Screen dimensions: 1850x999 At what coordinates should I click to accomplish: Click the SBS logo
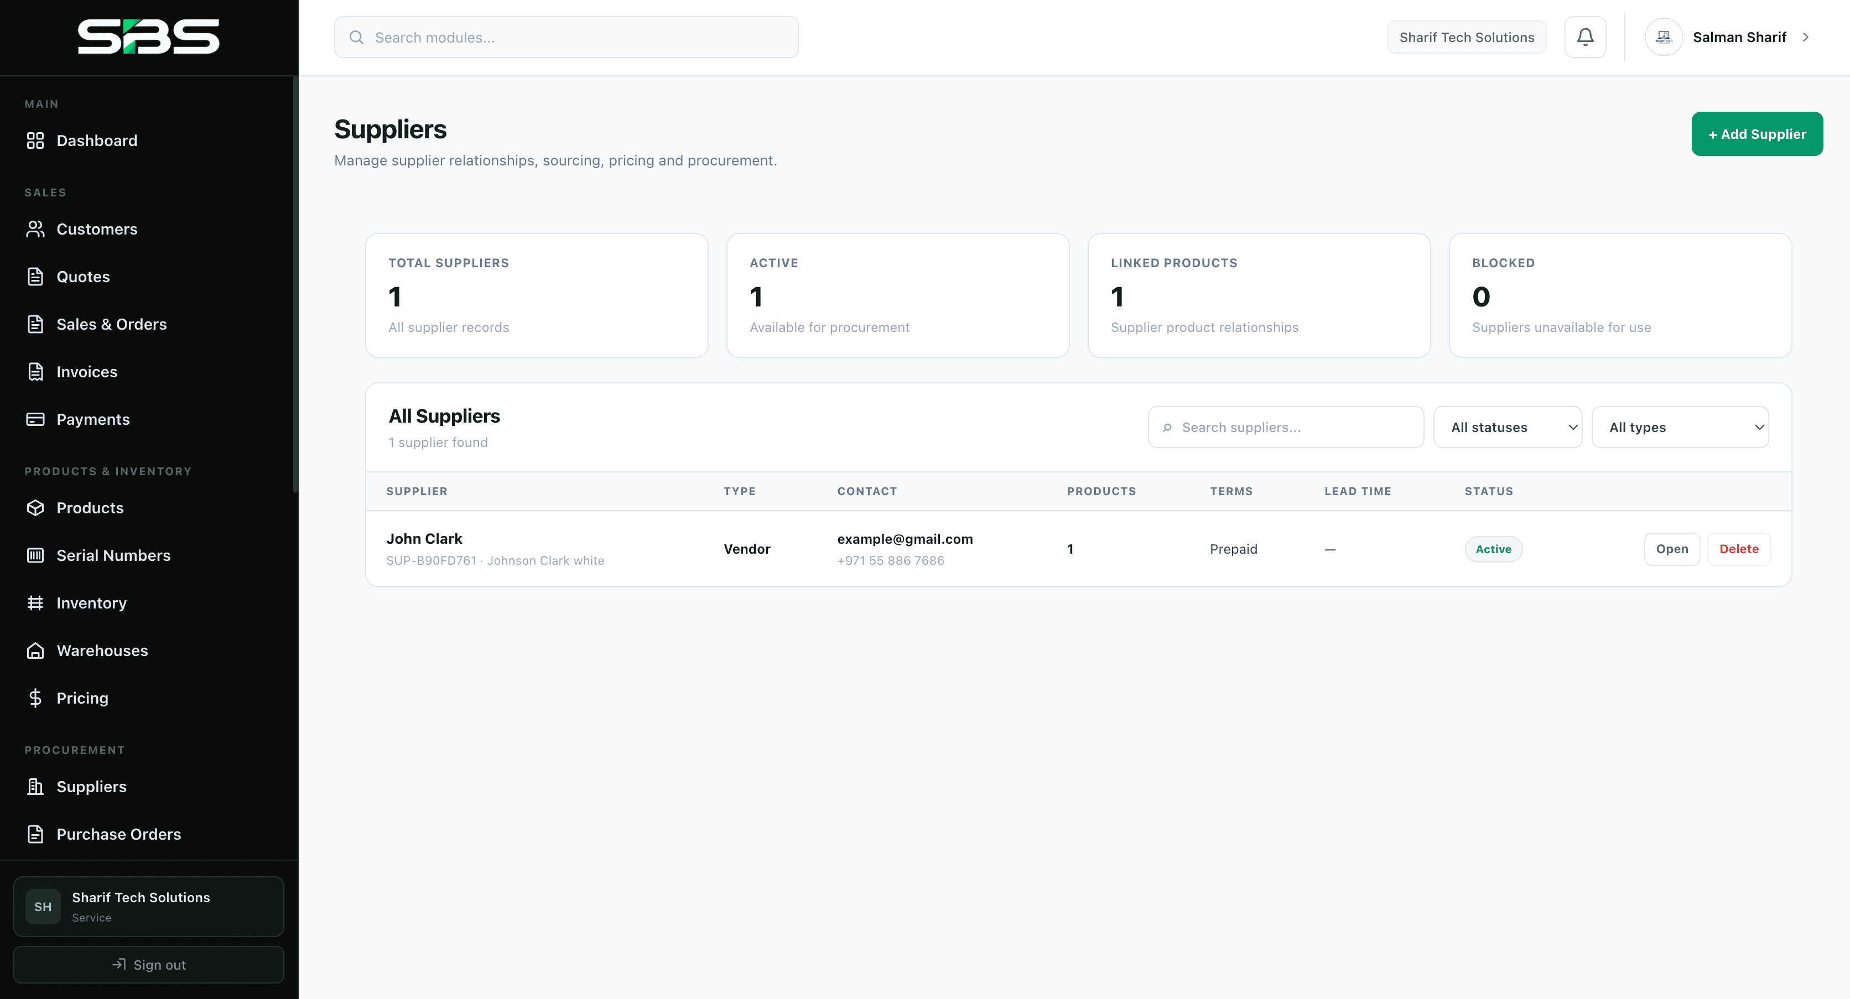click(x=149, y=37)
